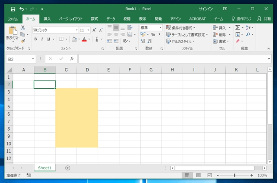Image resolution: width=277 pixels, height=183 pixels.
Task: Open the font name combo box 游ゴシック
Action: click(55, 30)
